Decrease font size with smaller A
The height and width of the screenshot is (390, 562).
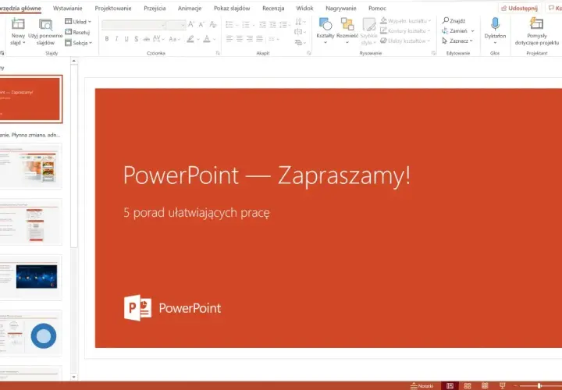[201, 24]
